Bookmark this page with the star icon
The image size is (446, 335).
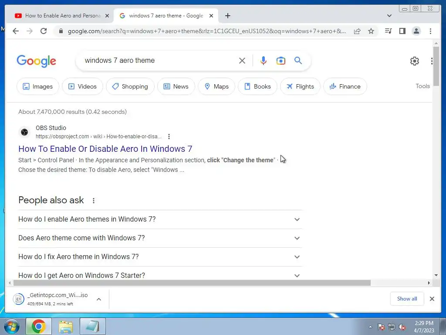tap(371, 31)
